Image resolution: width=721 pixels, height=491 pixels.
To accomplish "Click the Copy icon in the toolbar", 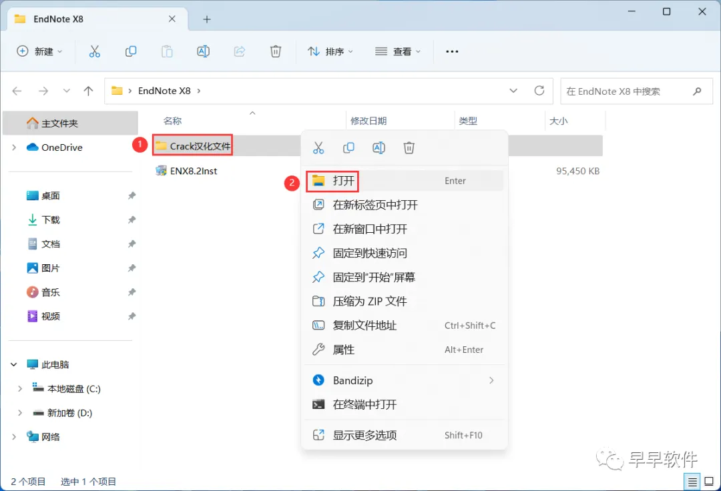I will click(131, 51).
